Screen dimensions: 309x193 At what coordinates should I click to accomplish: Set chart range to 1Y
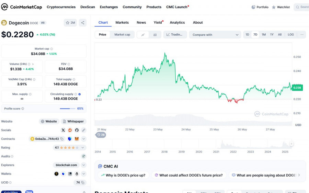(272, 35)
